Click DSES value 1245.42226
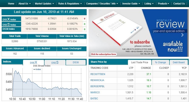 coord(31,24)
